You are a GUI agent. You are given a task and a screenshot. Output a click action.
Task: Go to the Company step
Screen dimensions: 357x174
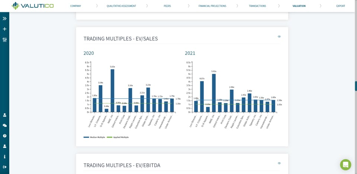point(75,6)
